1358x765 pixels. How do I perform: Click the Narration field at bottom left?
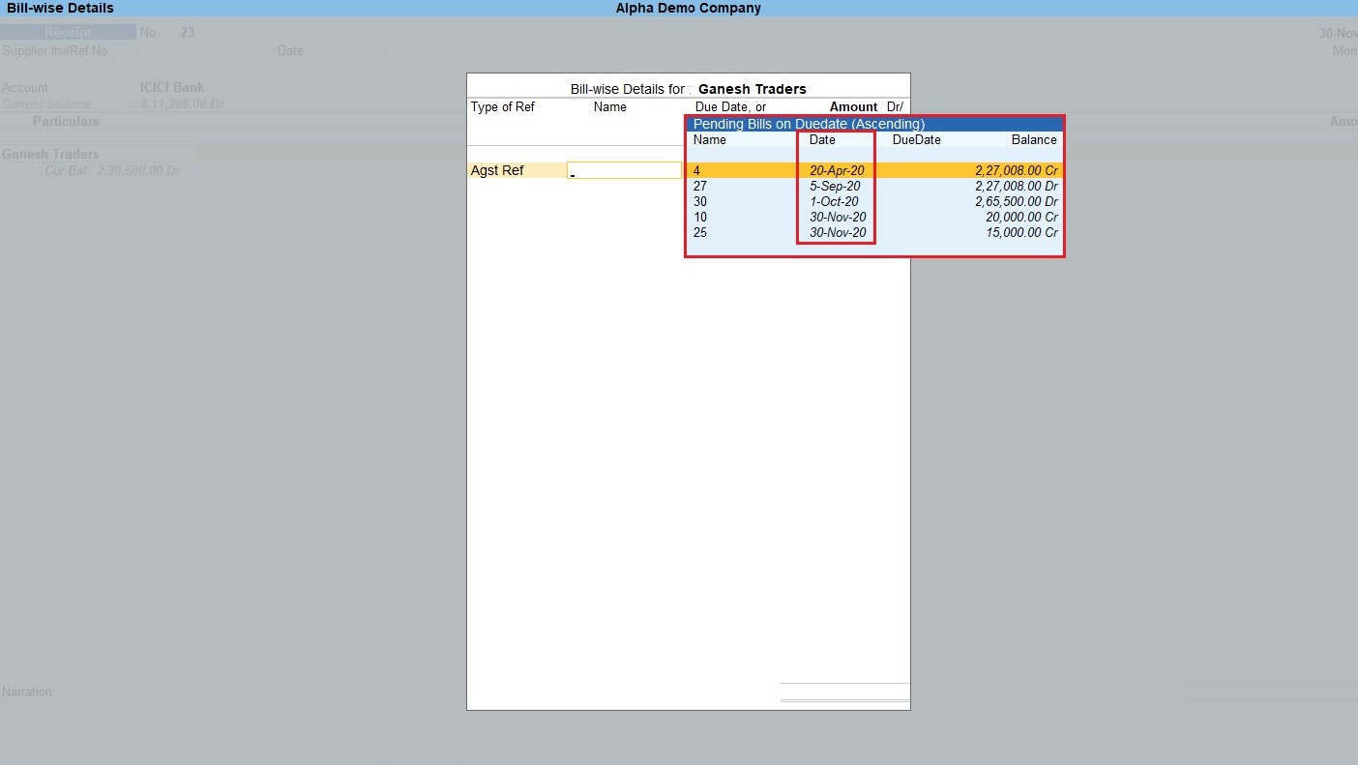[x=97, y=691]
